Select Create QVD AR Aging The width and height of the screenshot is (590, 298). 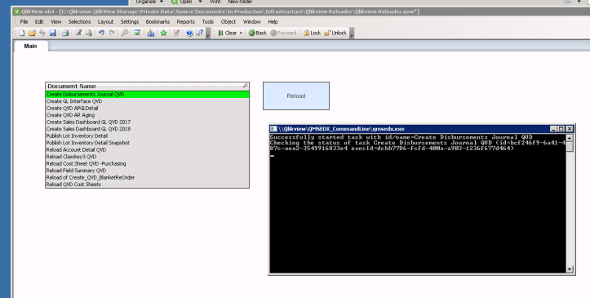tap(147, 115)
